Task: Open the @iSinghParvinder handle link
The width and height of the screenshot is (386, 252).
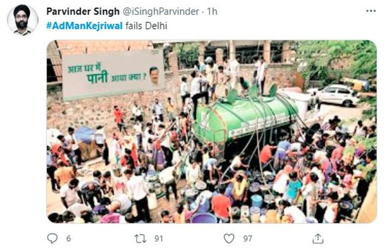Action: click(x=161, y=12)
